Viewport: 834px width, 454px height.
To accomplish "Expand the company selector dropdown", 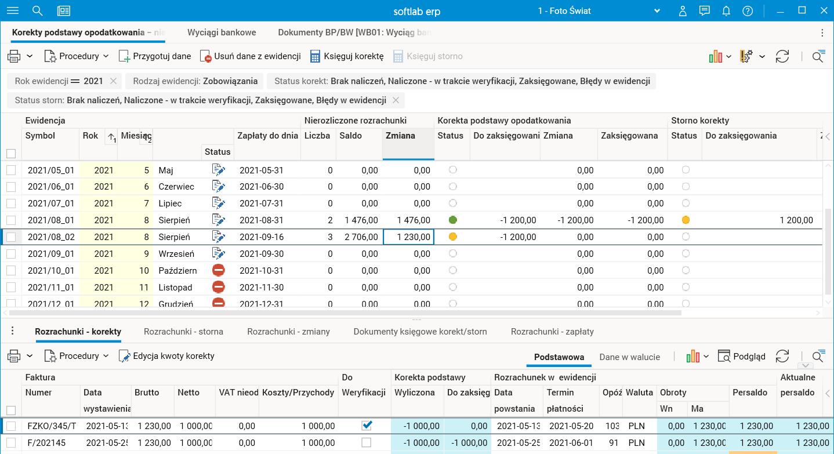I will click(x=657, y=11).
